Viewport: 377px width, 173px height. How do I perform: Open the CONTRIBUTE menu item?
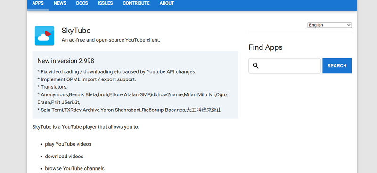[x=136, y=3]
